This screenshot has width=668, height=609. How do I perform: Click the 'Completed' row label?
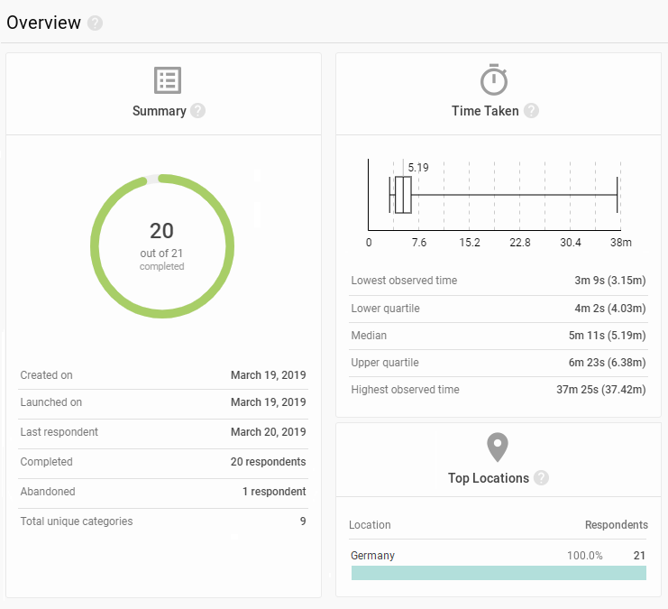coord(47,462)
